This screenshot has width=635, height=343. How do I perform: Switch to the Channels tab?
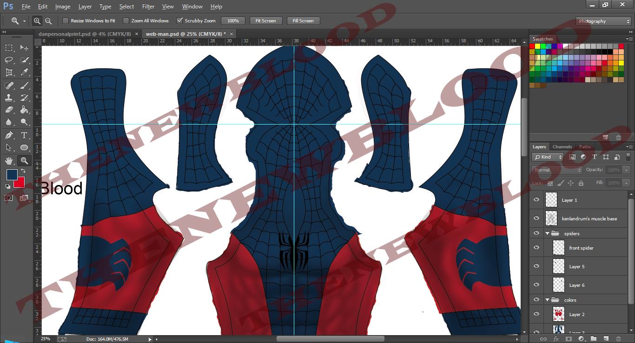pyautogui.click(x=562, y=147)
